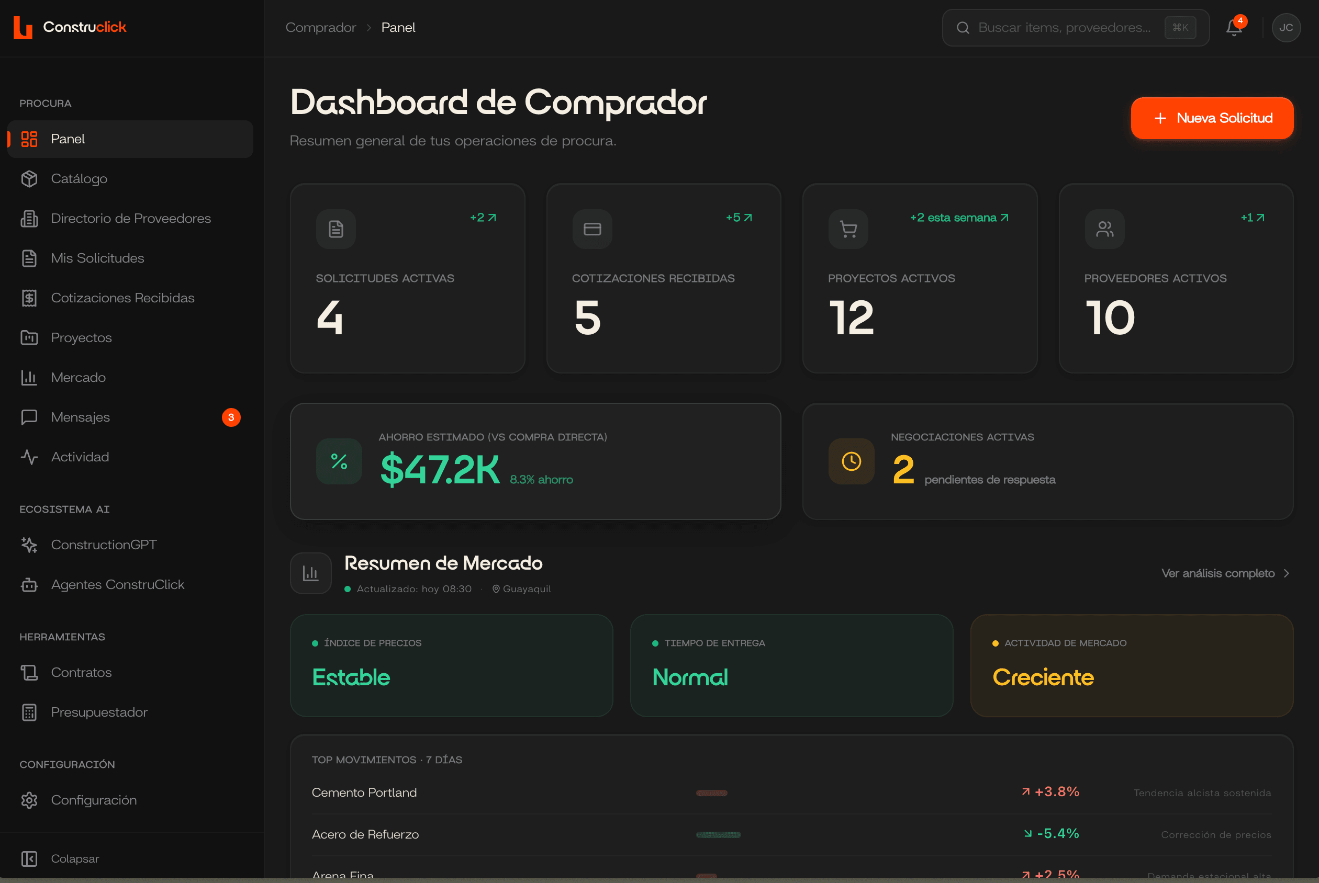Viewport: 1319px width, 883px height.
Task: Navigate to Cotizaciones Recibidas in sidebar
Action: click(130, 298)
